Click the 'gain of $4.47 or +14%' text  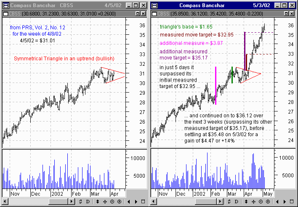pos(209,141)
